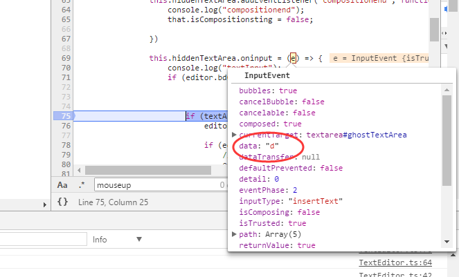Click the 'eventPhase: 2' property
The width and height of the screenshot is (459, 277).
coord(268,190)
